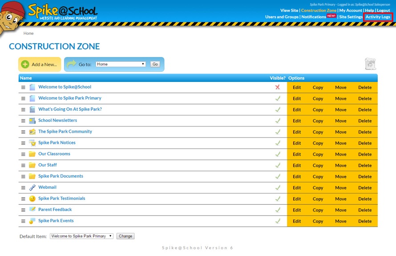The image size is (396, 256).
Task: Open Parent Feedback link
Action: tap(55, 210)
